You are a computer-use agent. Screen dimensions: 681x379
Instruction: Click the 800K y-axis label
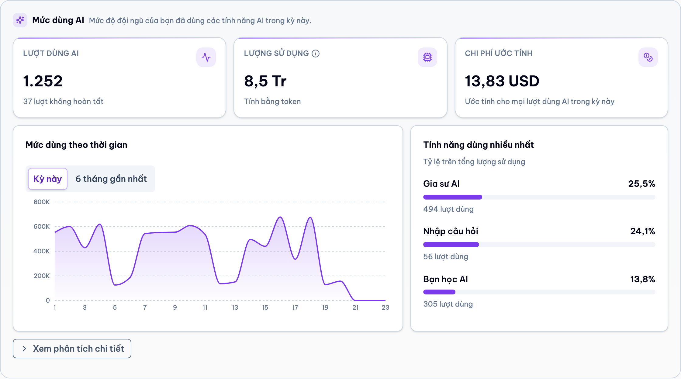(42, 202)
